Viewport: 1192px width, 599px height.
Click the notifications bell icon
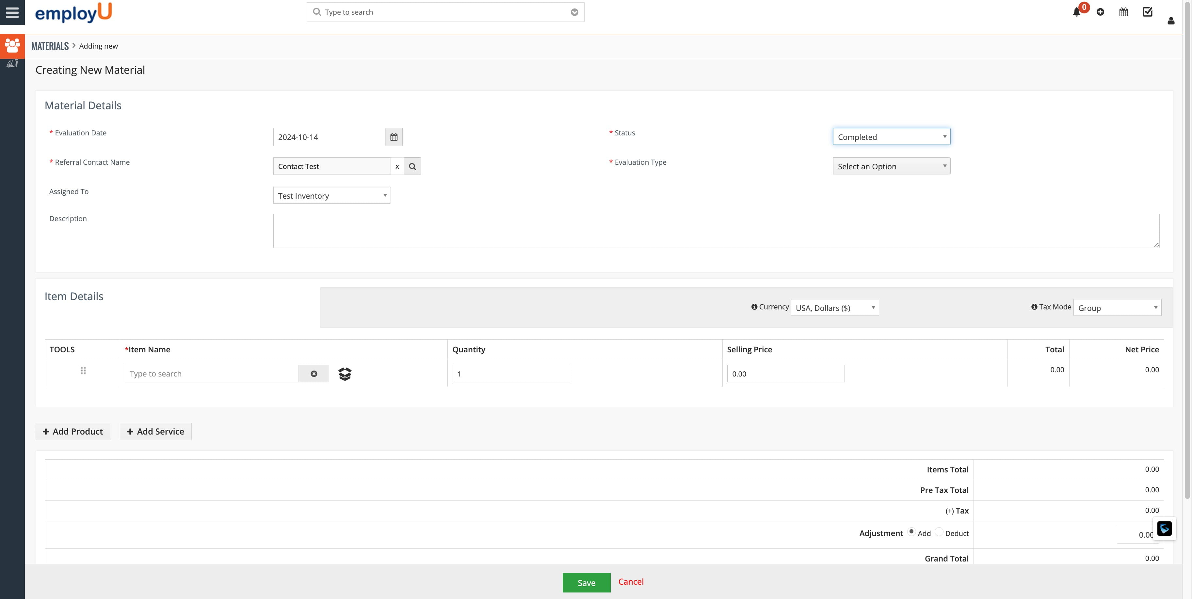1076,12
